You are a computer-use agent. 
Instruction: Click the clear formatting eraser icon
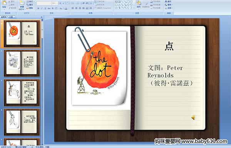[x=67, y=3]
